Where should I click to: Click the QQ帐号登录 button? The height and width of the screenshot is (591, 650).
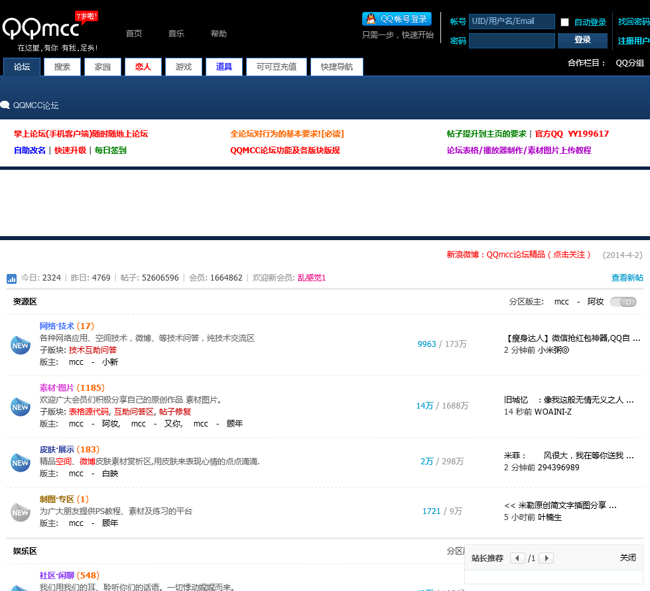point(397,19)
